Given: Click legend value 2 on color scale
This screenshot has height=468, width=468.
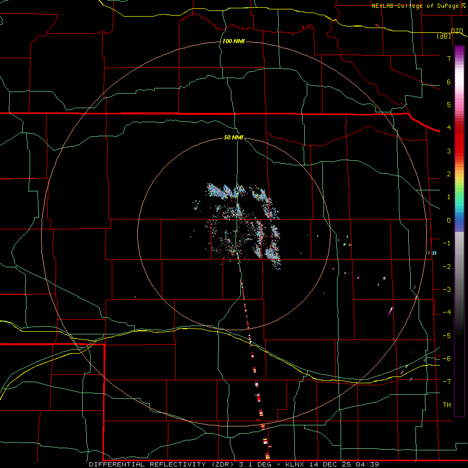Looking at the screenshot, I should click(x=449, y=174).
